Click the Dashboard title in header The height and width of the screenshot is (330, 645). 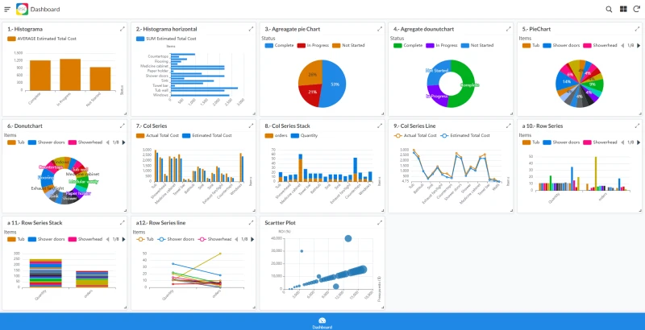click(45, 9)
